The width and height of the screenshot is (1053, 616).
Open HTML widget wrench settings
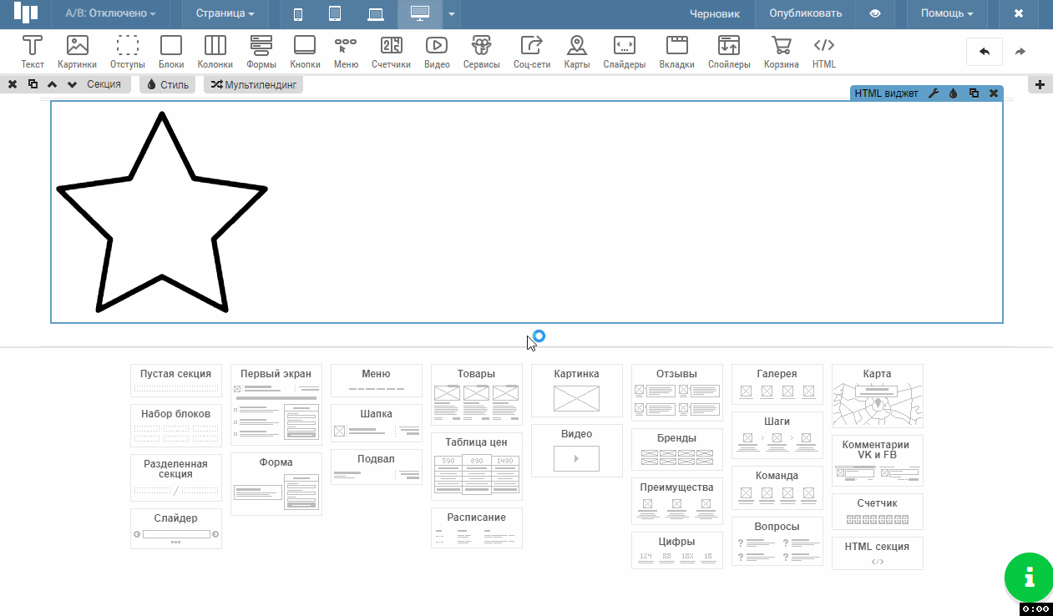(934, 93)
